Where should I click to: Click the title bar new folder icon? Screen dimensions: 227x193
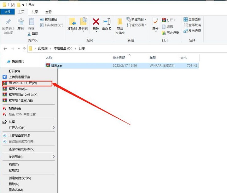pyautogui.click(x=19, y=5)
